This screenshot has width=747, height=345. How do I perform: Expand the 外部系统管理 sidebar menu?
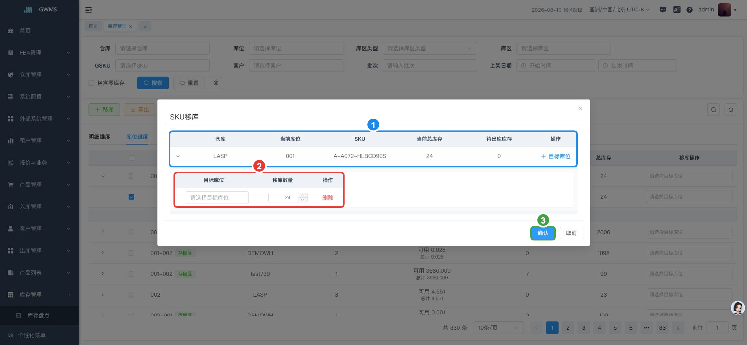tap(39, 119)
